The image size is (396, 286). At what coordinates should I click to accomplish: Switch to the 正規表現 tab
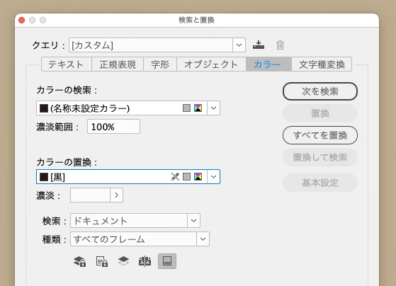[x=118, y=64]
